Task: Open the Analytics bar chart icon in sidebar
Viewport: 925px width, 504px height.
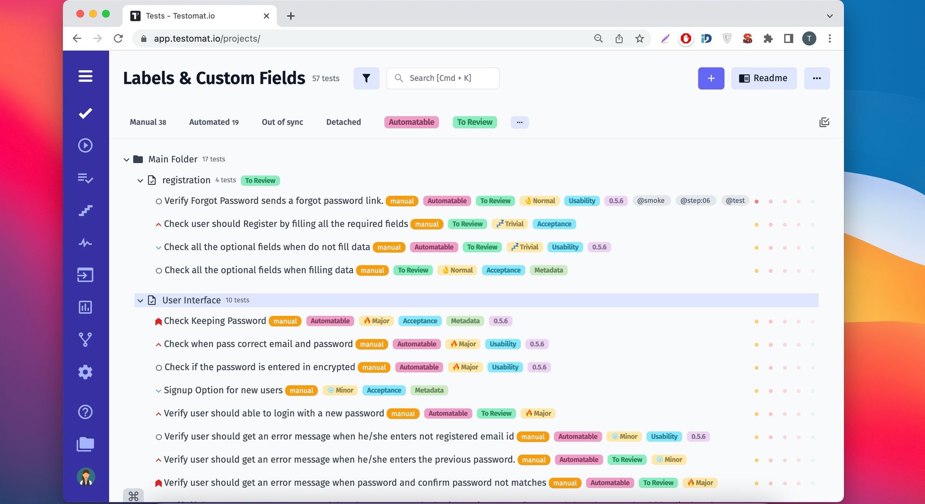Action: pyautogui.click(x=86, y=307)
